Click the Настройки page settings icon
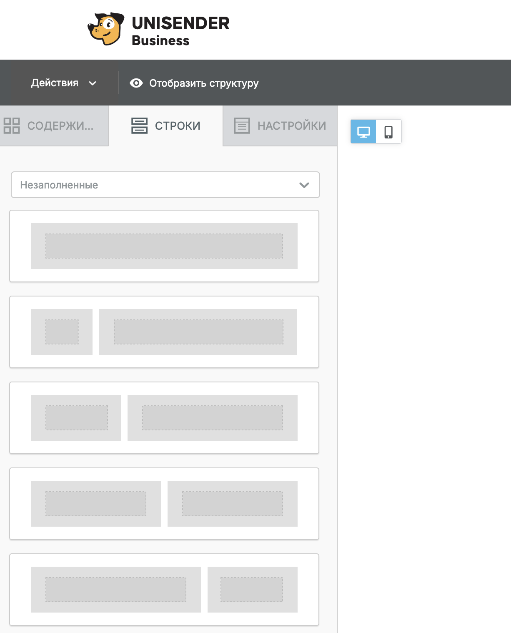The width and height of the screenshot is (511, 633). pos(242,126)
